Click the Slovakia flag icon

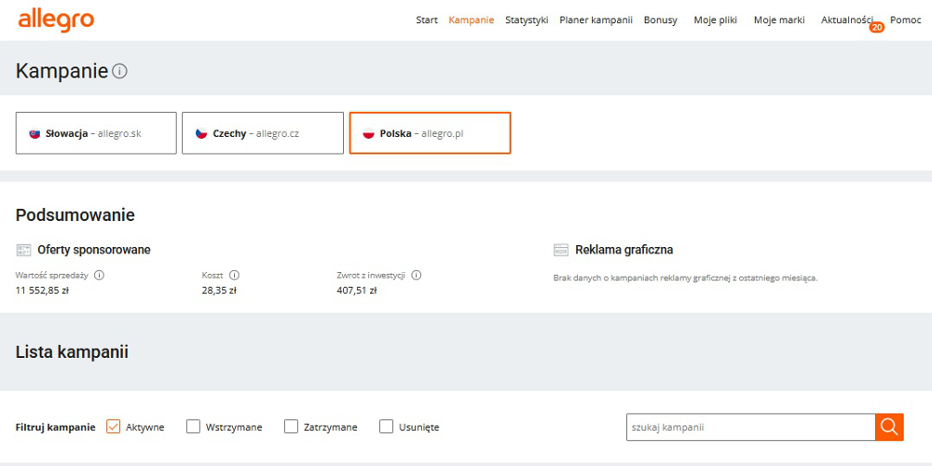34,133
